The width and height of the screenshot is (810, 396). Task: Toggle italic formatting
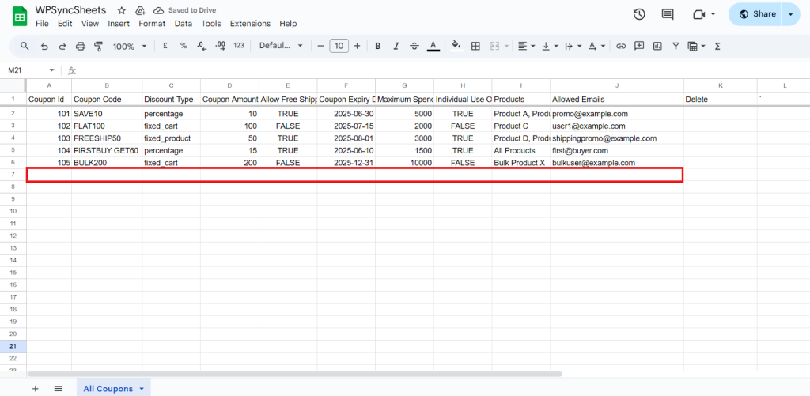pos(396,46)
